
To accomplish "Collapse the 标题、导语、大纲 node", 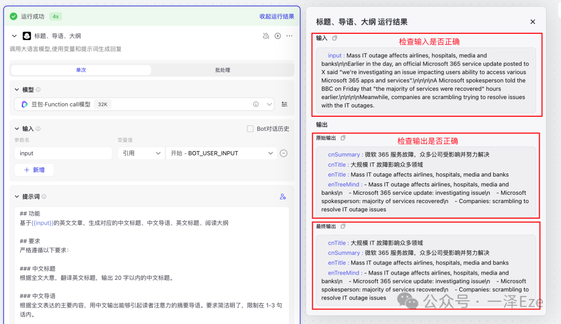I will tap(15, 36).
